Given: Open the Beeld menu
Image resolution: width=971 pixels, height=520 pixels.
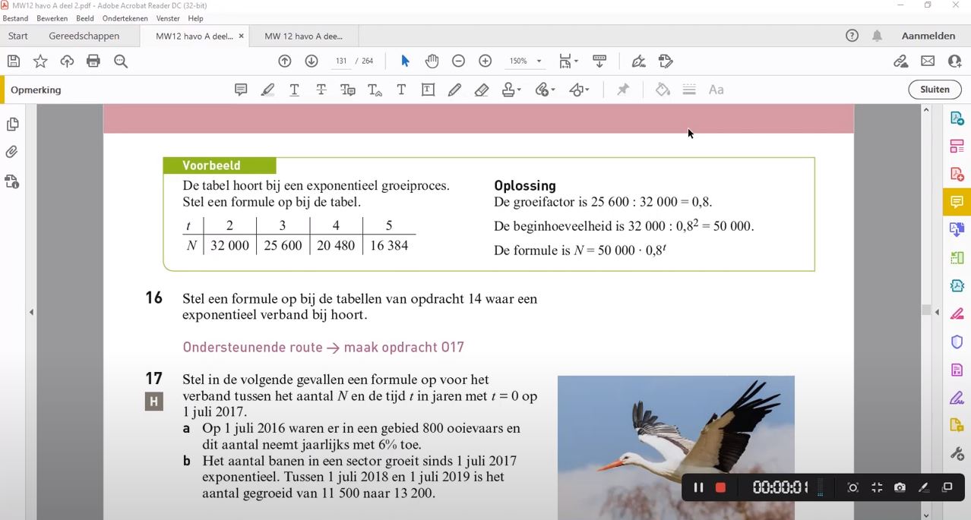Looking at the screenshot, I should [85, 18].
